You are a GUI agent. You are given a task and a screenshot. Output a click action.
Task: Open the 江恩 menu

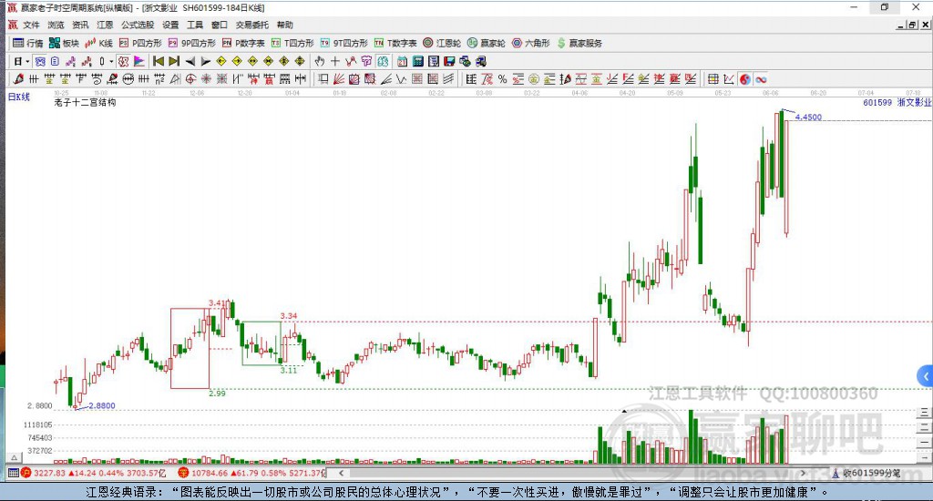pos(105,25)
